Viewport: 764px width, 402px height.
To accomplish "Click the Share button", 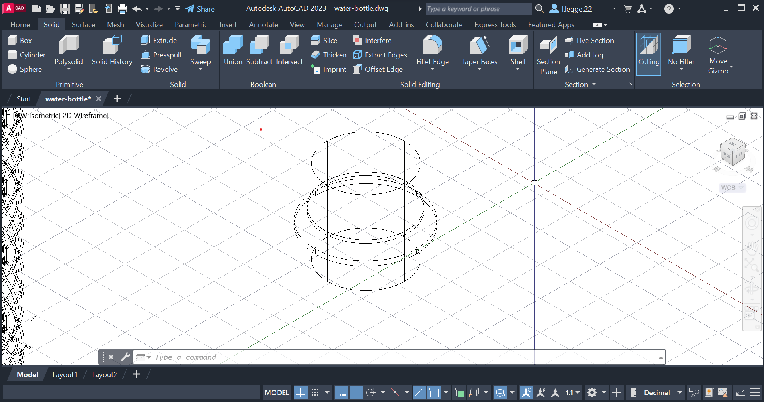I will coord(200,9).
